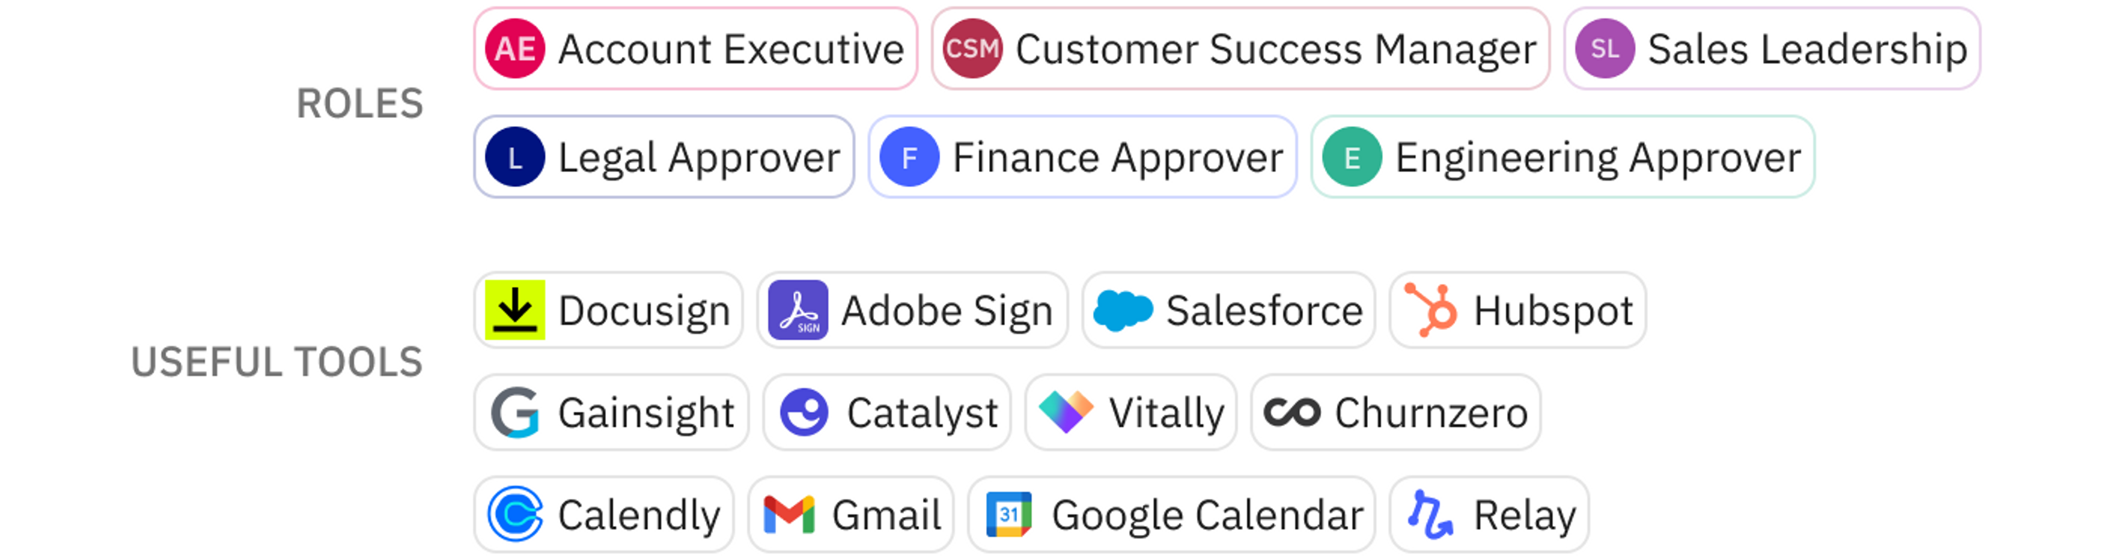Click the Docusign download-arrow icon
The image size is (2108, 559).
(x=515, y=310)
